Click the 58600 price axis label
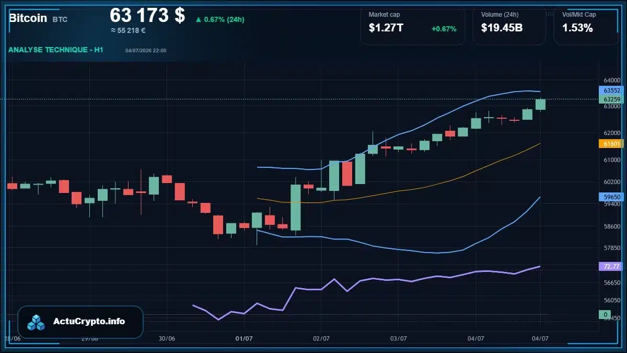627x353 pixels. (612, 226)
